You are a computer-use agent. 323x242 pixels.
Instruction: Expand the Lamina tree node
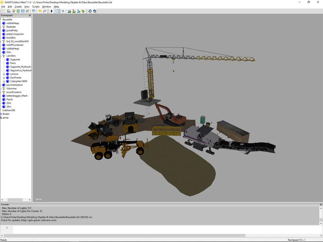4,74
